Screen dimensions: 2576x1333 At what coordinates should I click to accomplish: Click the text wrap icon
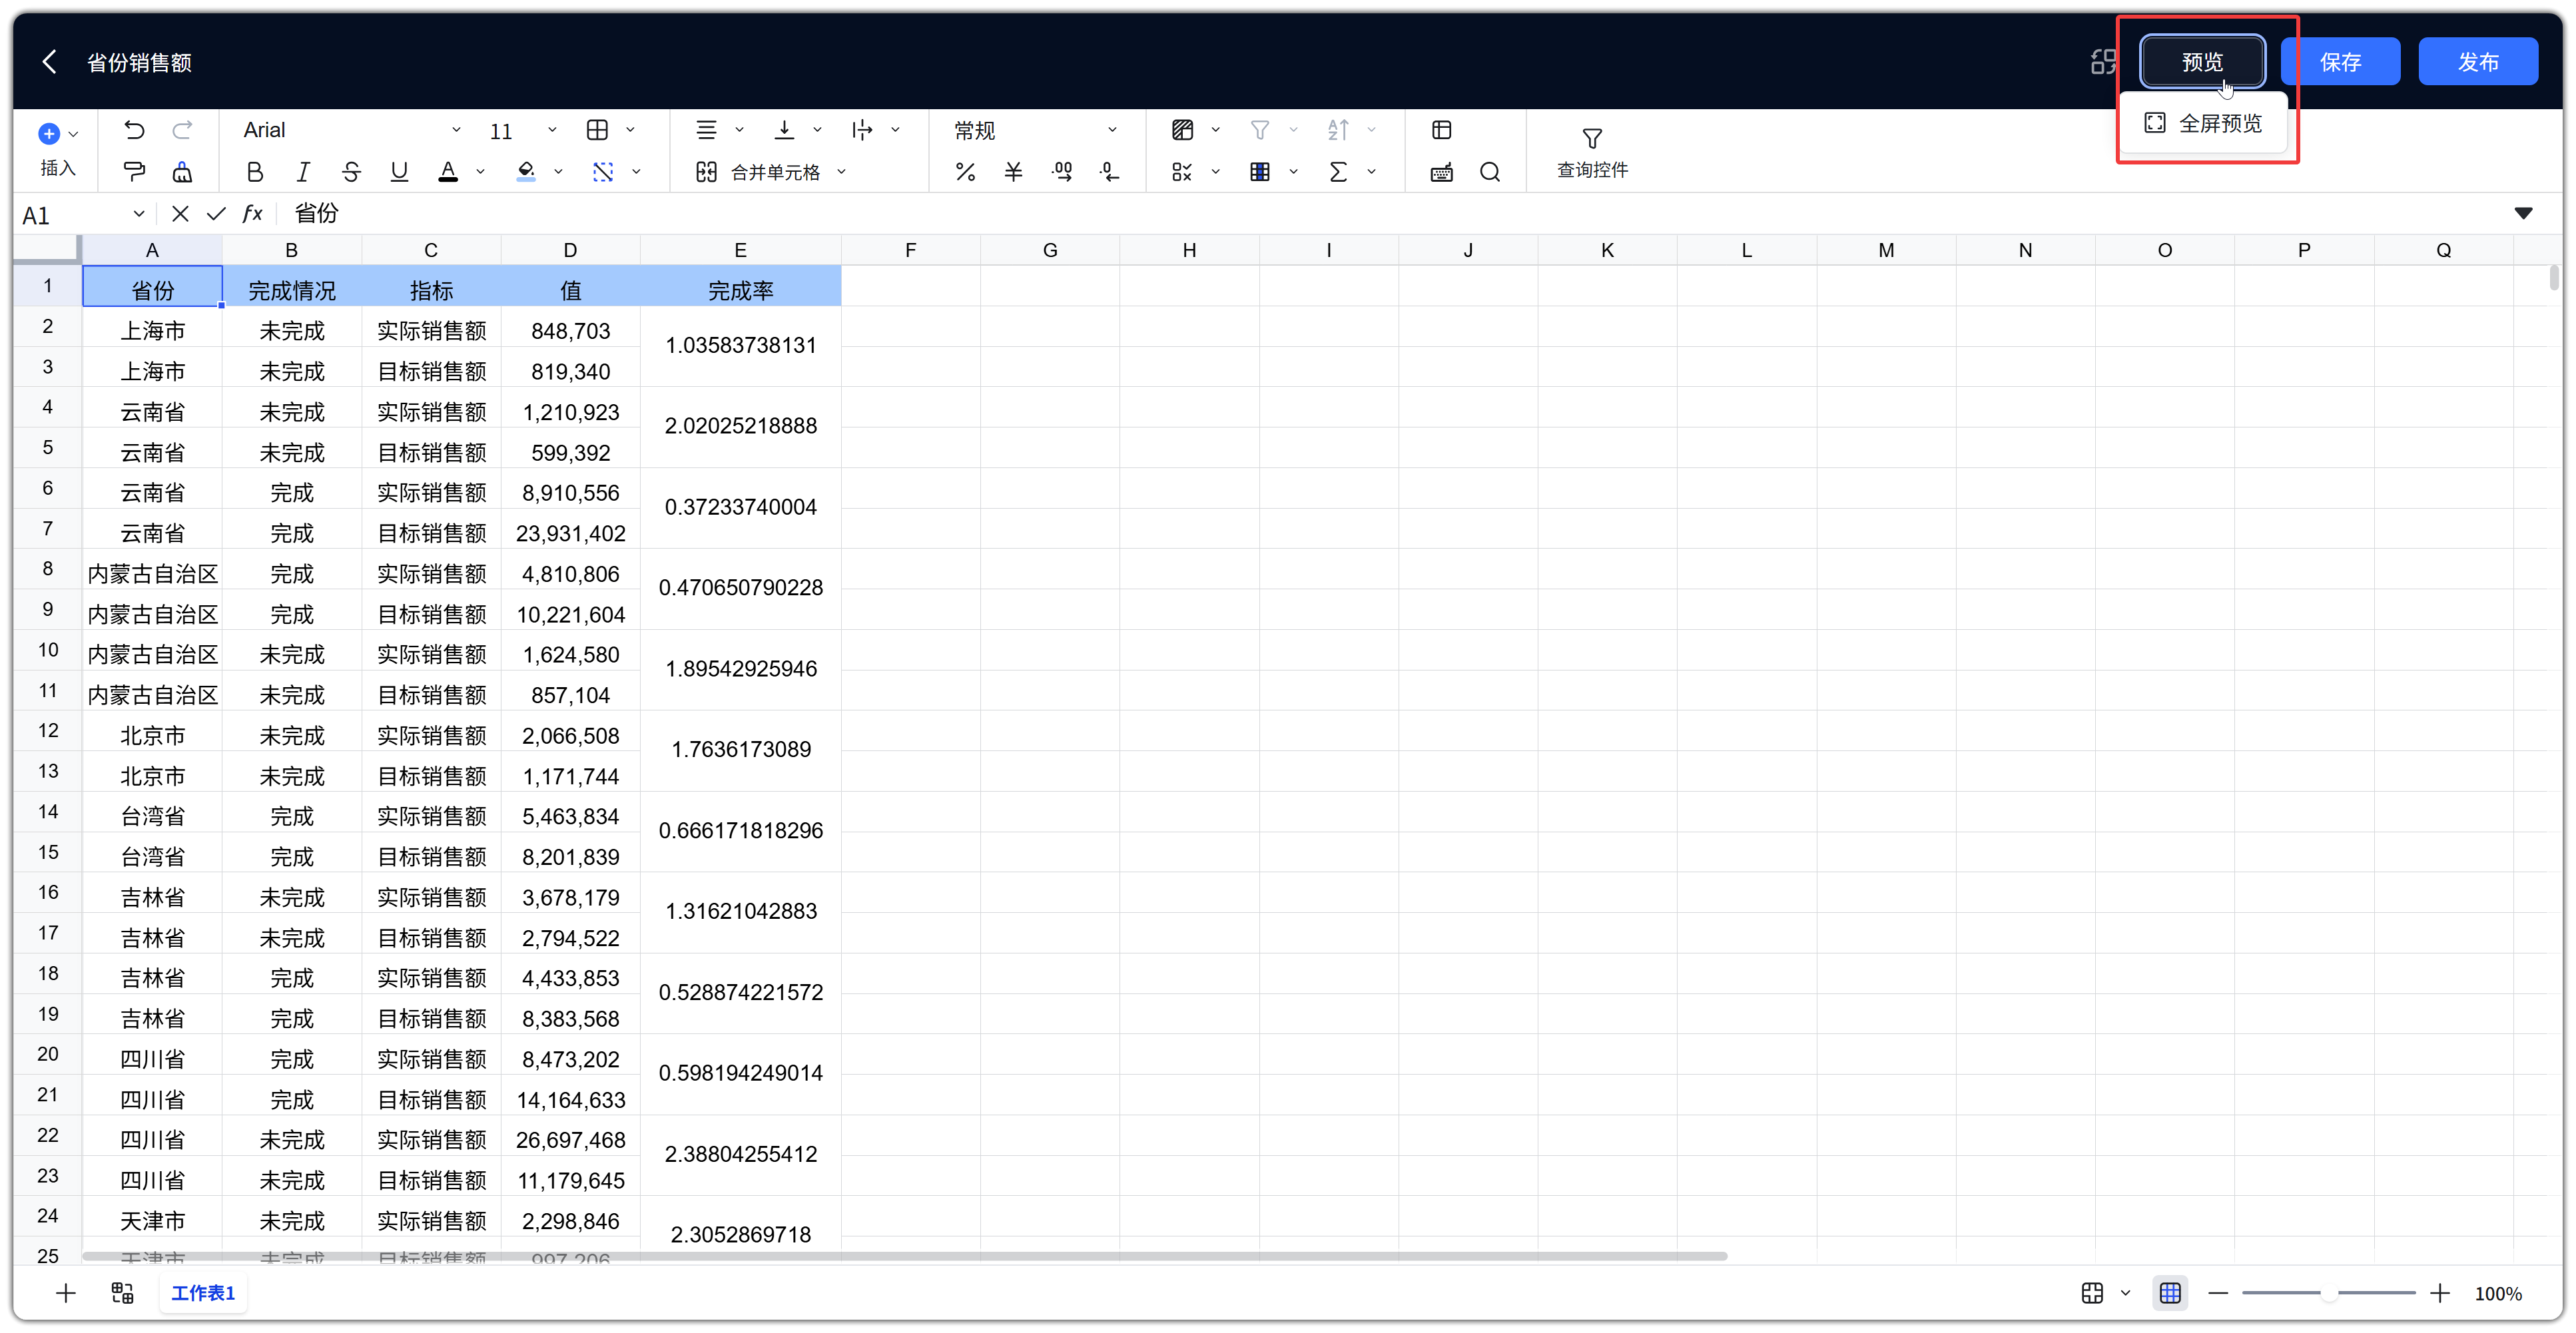(862, 130)
